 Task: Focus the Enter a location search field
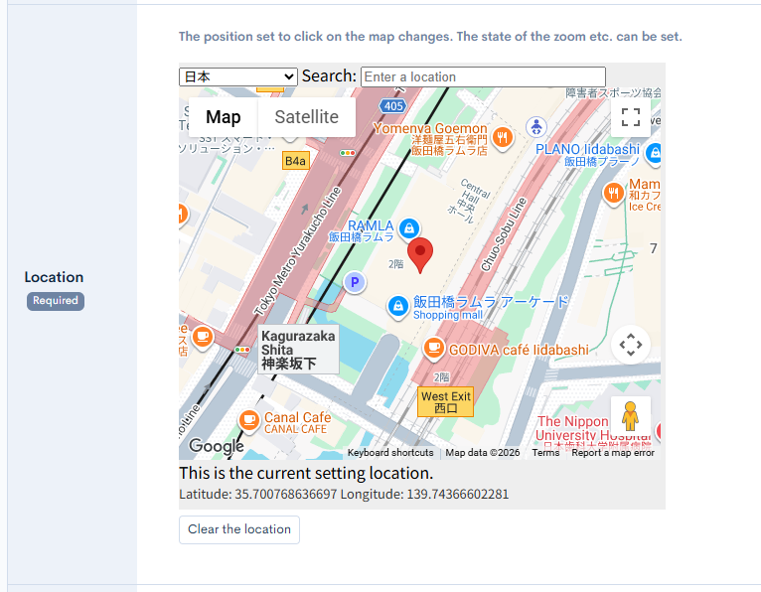pyautogui.click(x=483, y=76)
